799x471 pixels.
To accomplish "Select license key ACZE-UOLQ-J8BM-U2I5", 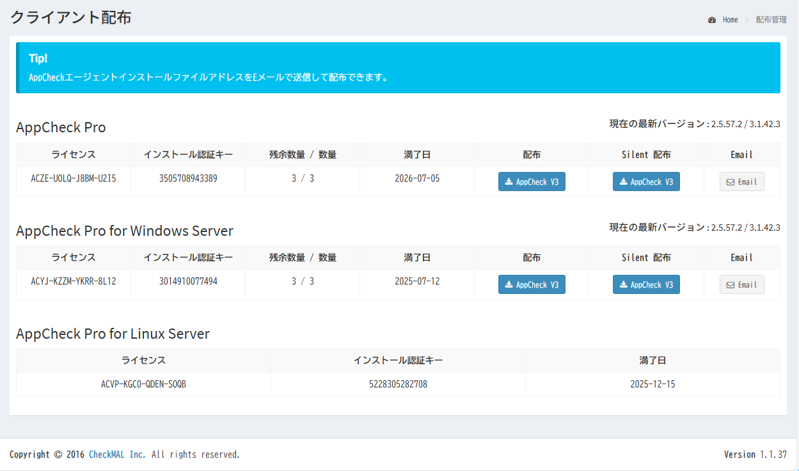I will [74, 178].
